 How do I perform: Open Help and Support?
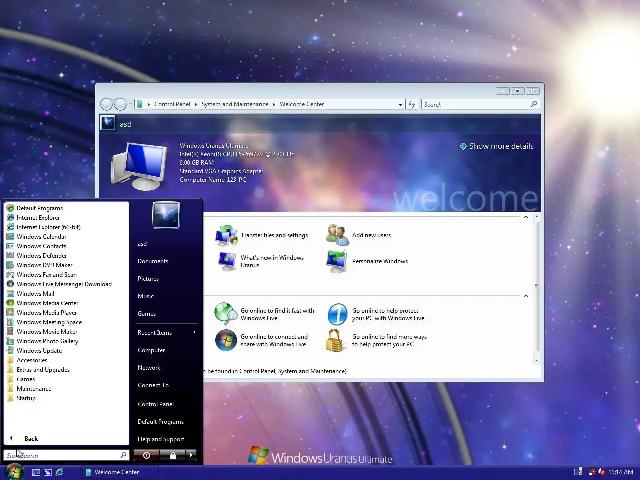(x=161, y=439)
